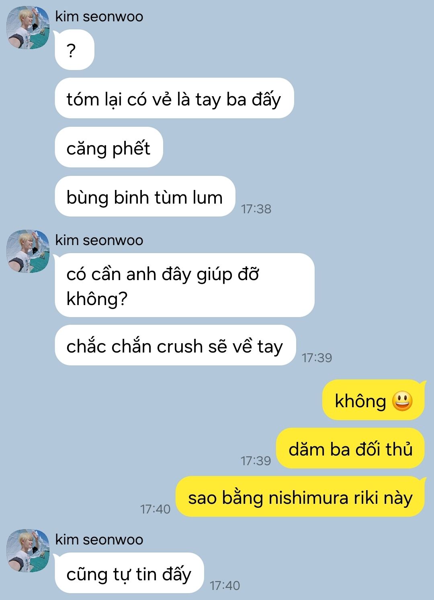This screenshot has width=434, height=600.
Task: Select message "có cần anh đây giúp đỡ không?"
Action: (184, 285)
